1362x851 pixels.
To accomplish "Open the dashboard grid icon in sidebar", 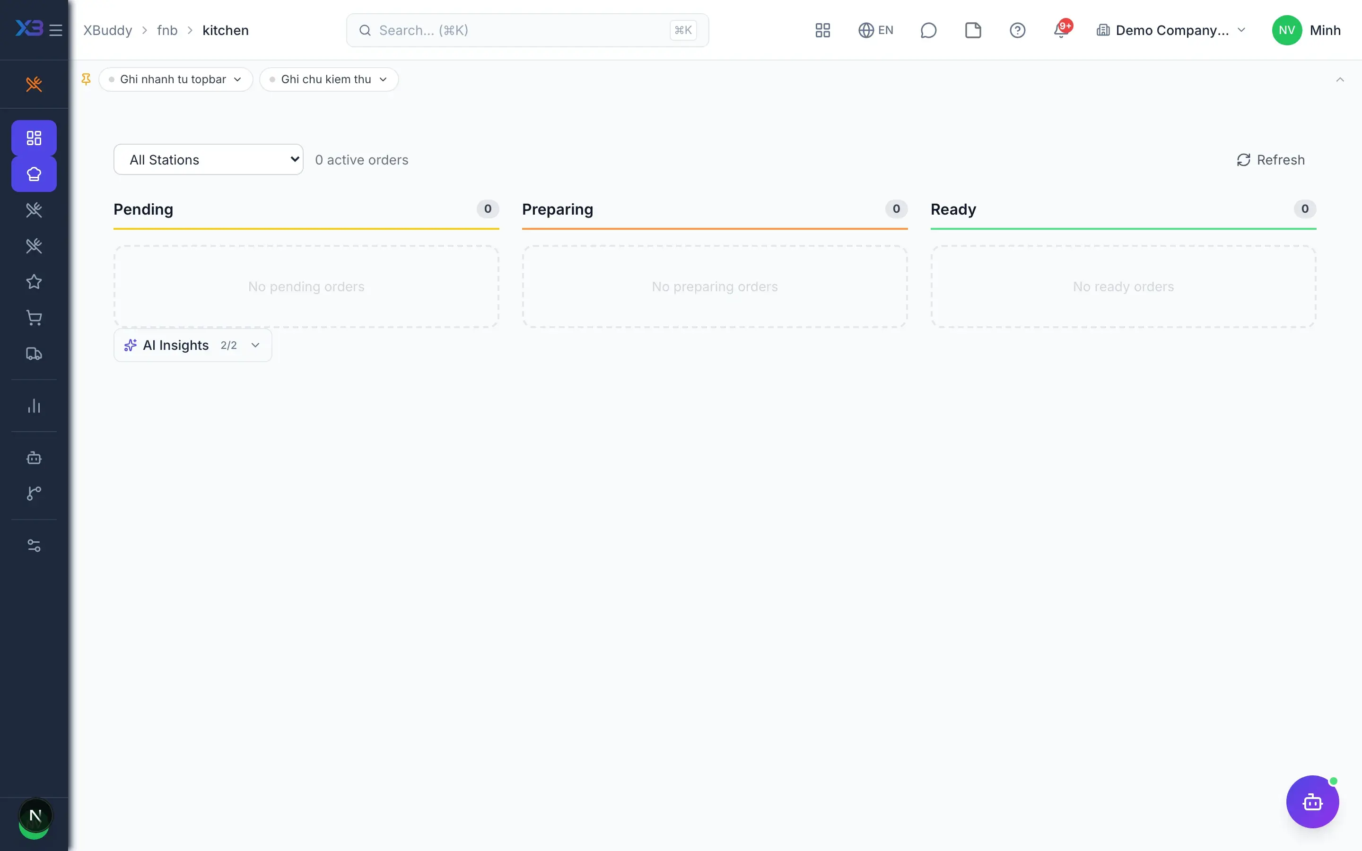I will (x=34, y=138).
